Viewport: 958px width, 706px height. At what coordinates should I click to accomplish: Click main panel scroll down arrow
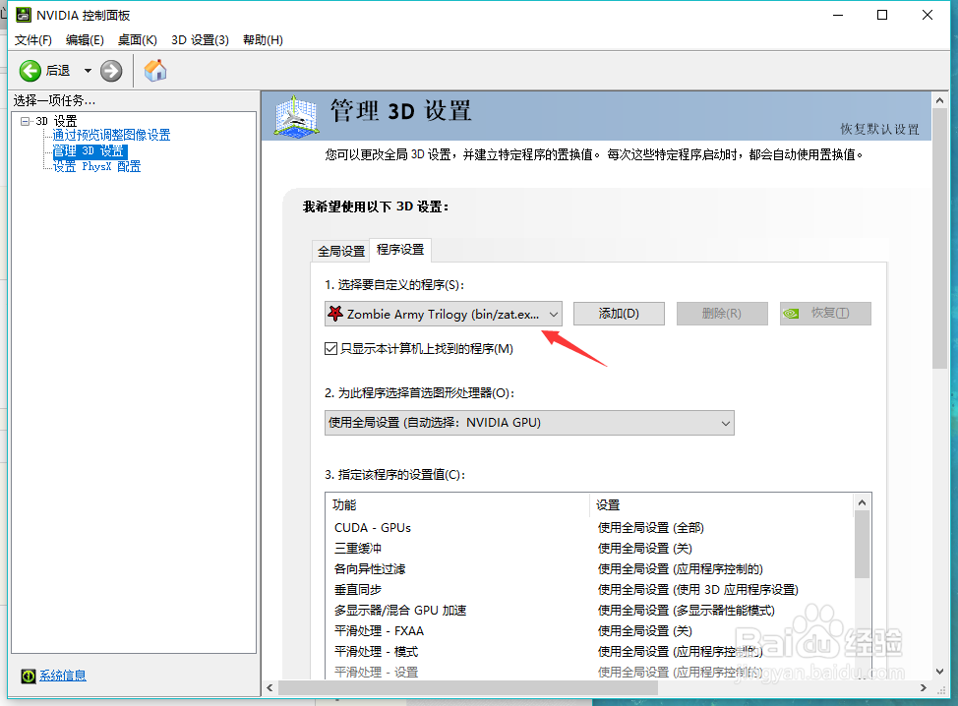pos(939,672)
